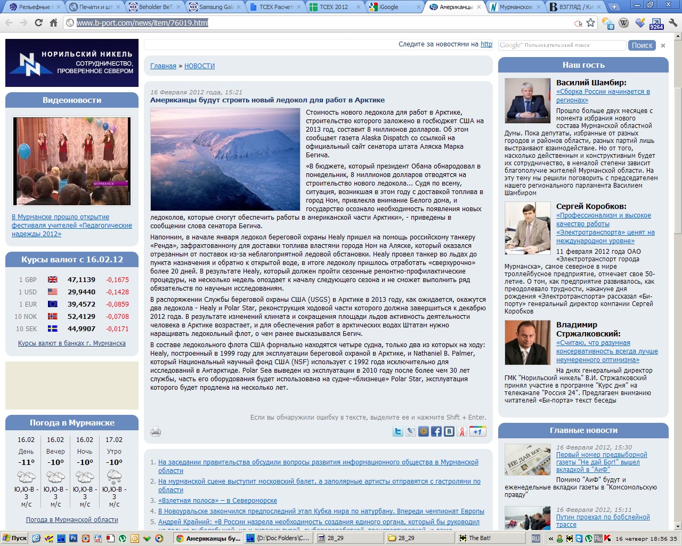Click the VKontakte share icon

point(449,431)
